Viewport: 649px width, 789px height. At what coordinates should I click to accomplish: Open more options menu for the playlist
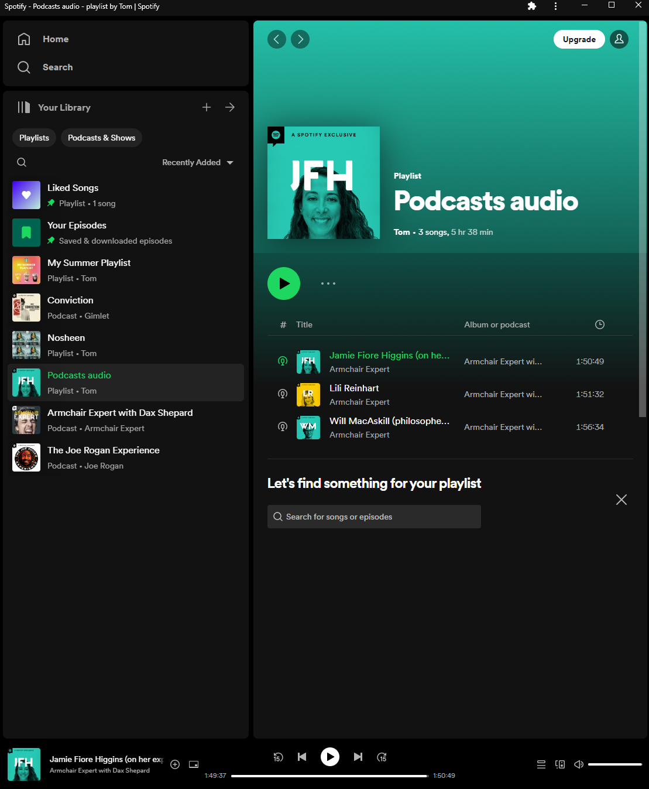328,284
